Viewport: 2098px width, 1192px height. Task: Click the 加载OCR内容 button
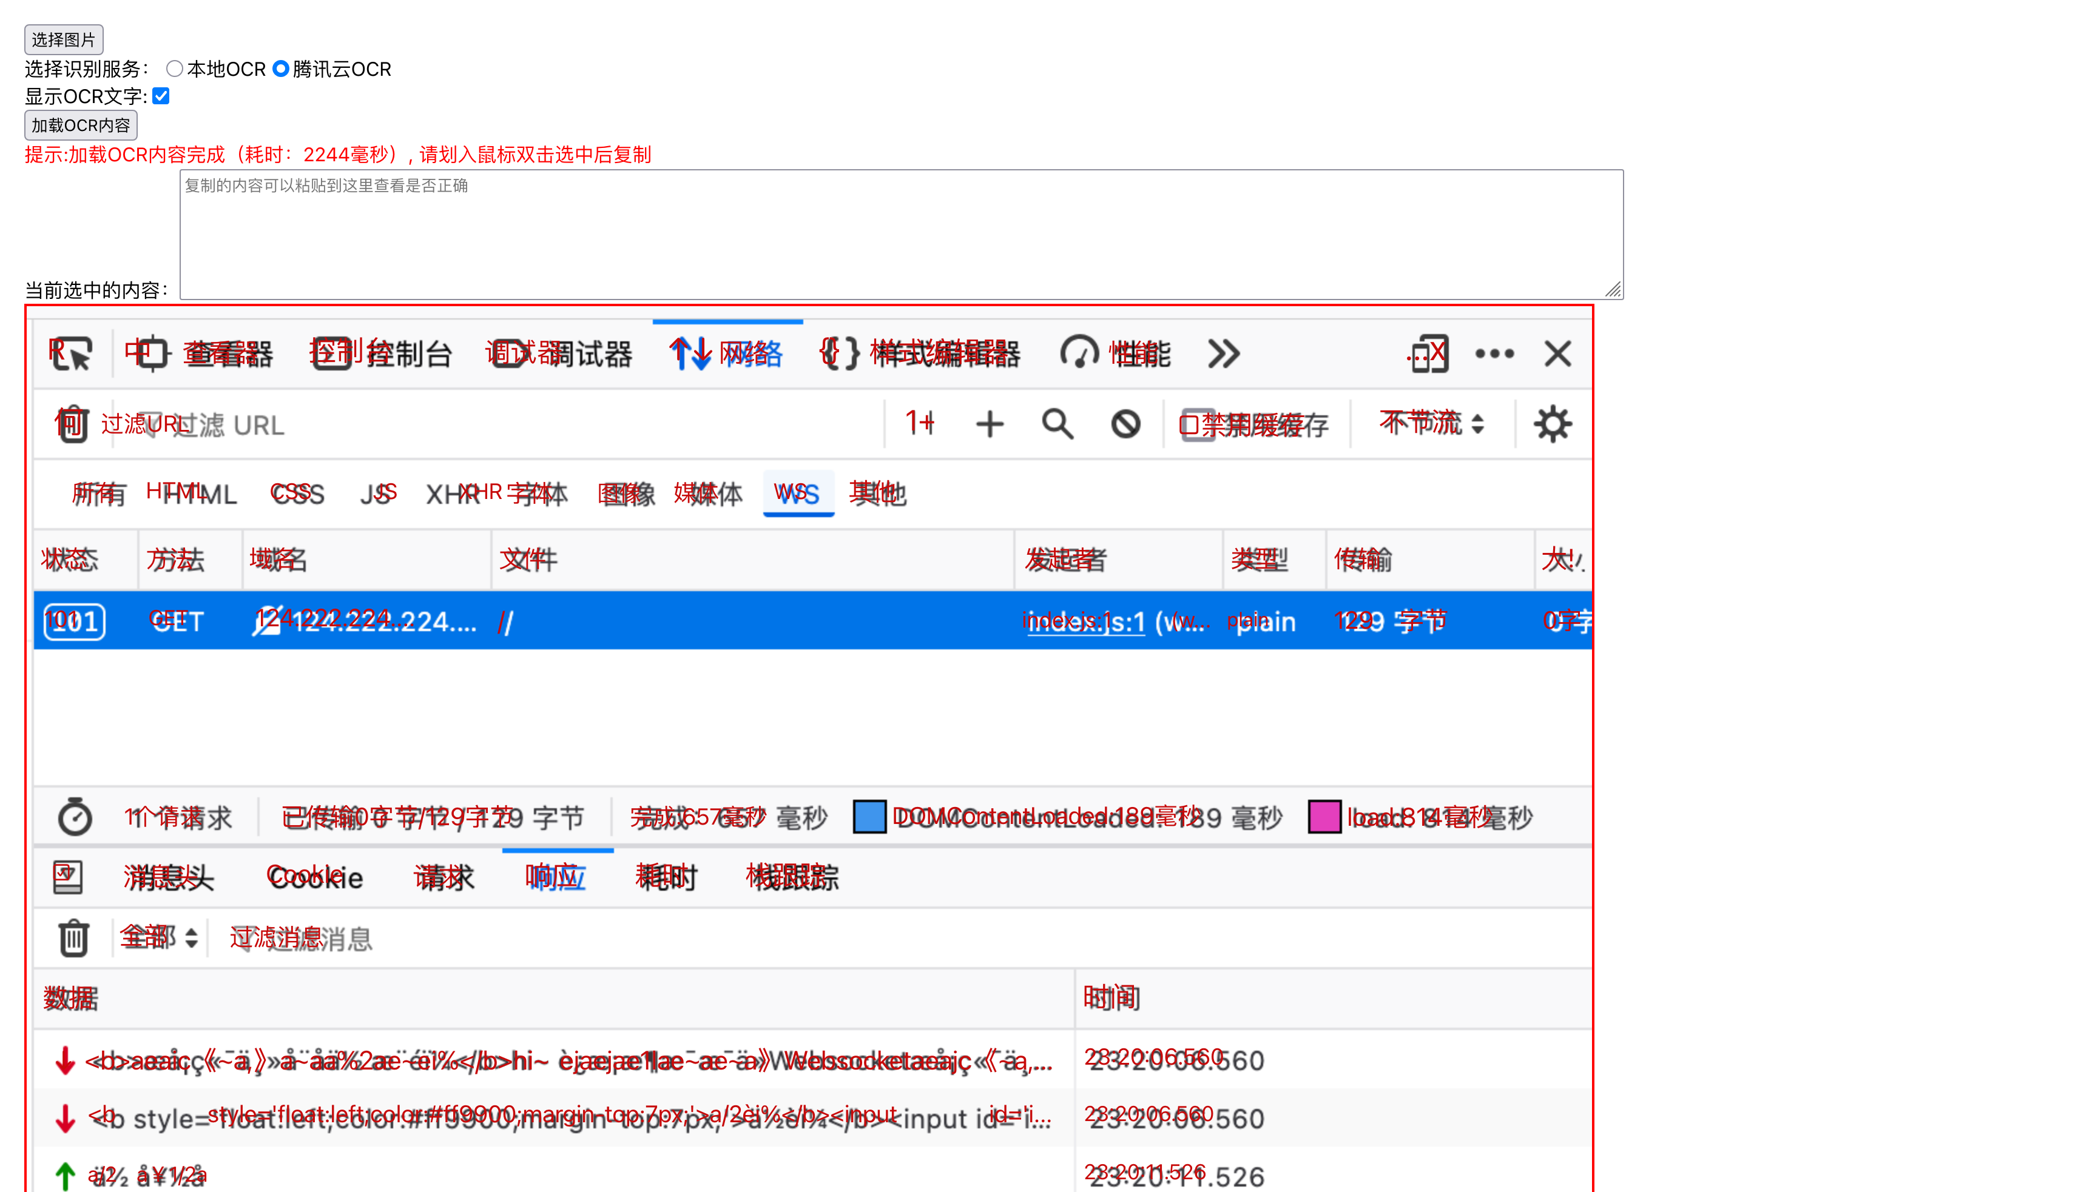tap(80, 126)
